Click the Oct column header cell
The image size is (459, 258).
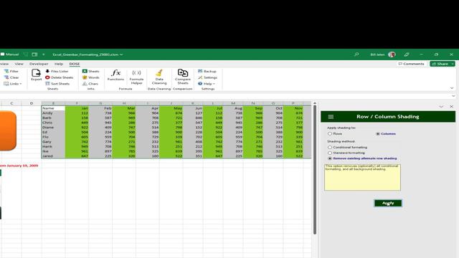coord(273,108)
